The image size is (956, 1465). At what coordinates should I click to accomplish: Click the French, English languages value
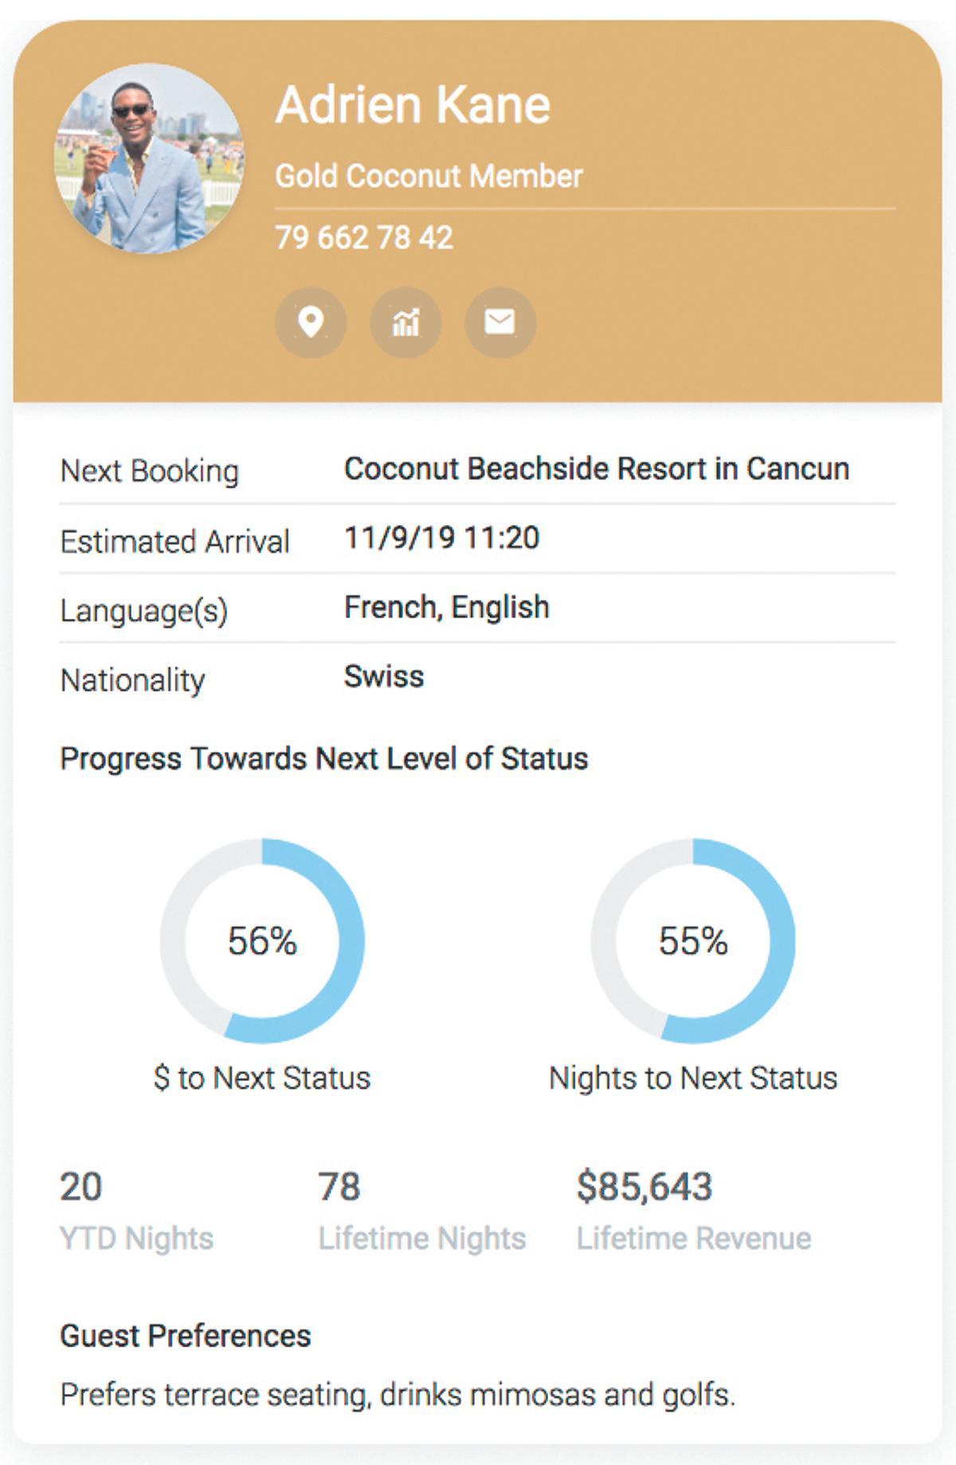pyautogui.click(x=446, y=607)
